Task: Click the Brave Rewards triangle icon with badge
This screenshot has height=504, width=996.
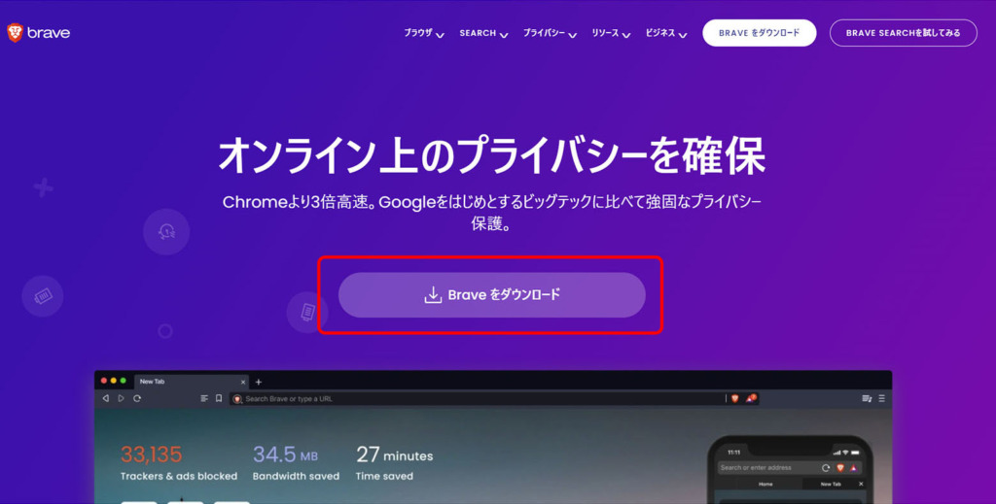Action: (751, 398)
